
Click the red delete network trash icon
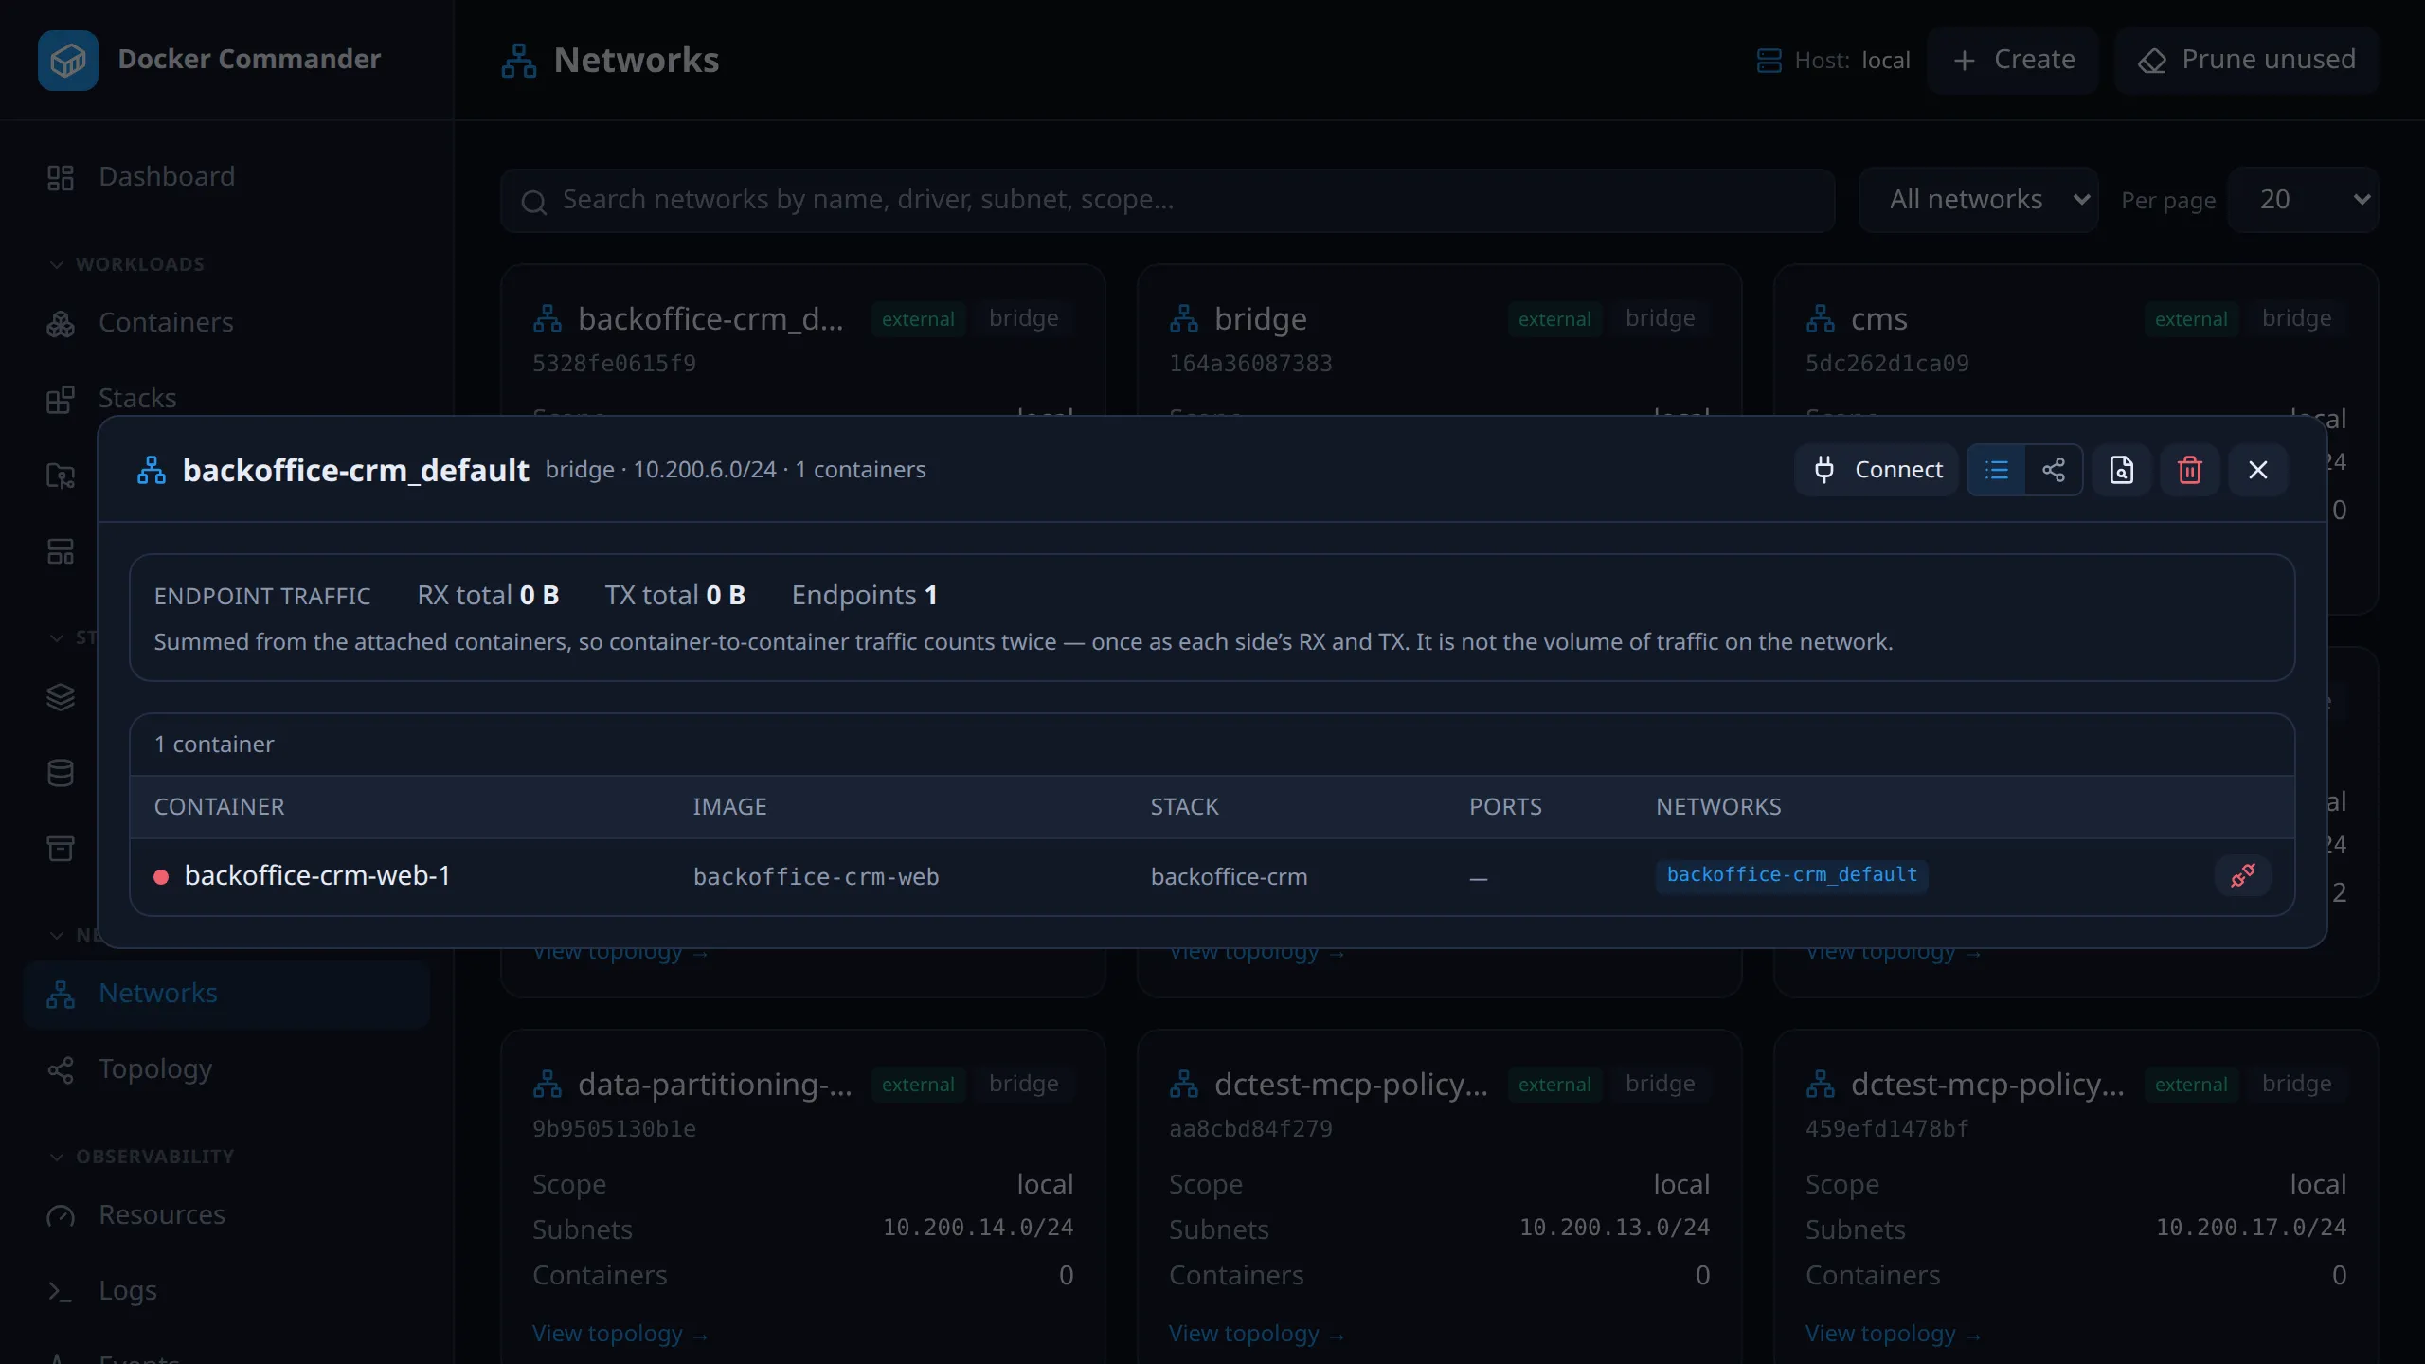[x=2190, y=470]
